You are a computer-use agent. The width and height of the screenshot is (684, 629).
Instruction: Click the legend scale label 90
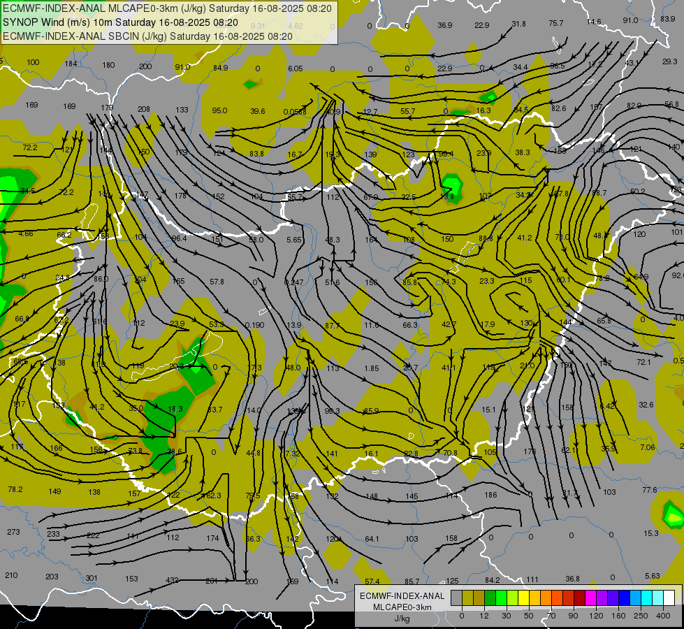click(573, 616)
